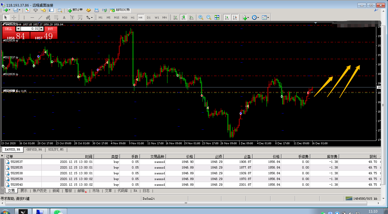Select the trendline drawing tool
The height and width of the screenshot is (214, 388).
tap(40, 17)
